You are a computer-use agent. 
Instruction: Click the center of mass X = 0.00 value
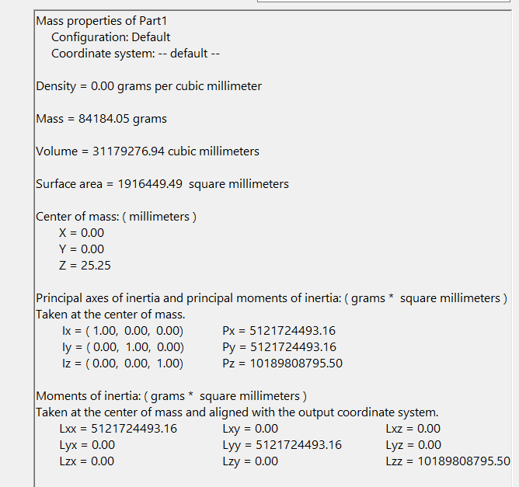coord(82,233)
